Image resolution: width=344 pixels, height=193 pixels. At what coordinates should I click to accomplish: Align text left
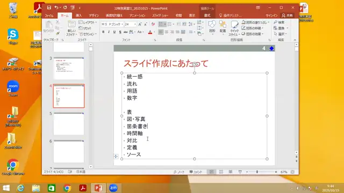[x=161, y=32]
